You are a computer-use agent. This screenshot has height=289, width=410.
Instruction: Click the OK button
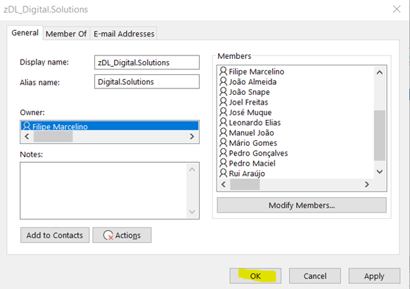(x=255, y=276)
